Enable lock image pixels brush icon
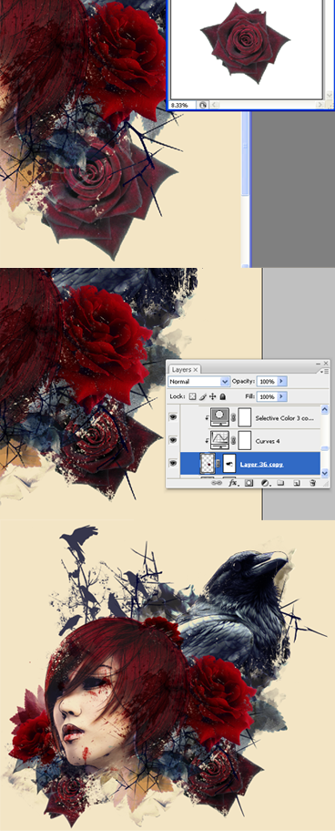 [202, 396]
